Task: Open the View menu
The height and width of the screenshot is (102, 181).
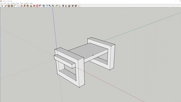Action: click(8, 3)
